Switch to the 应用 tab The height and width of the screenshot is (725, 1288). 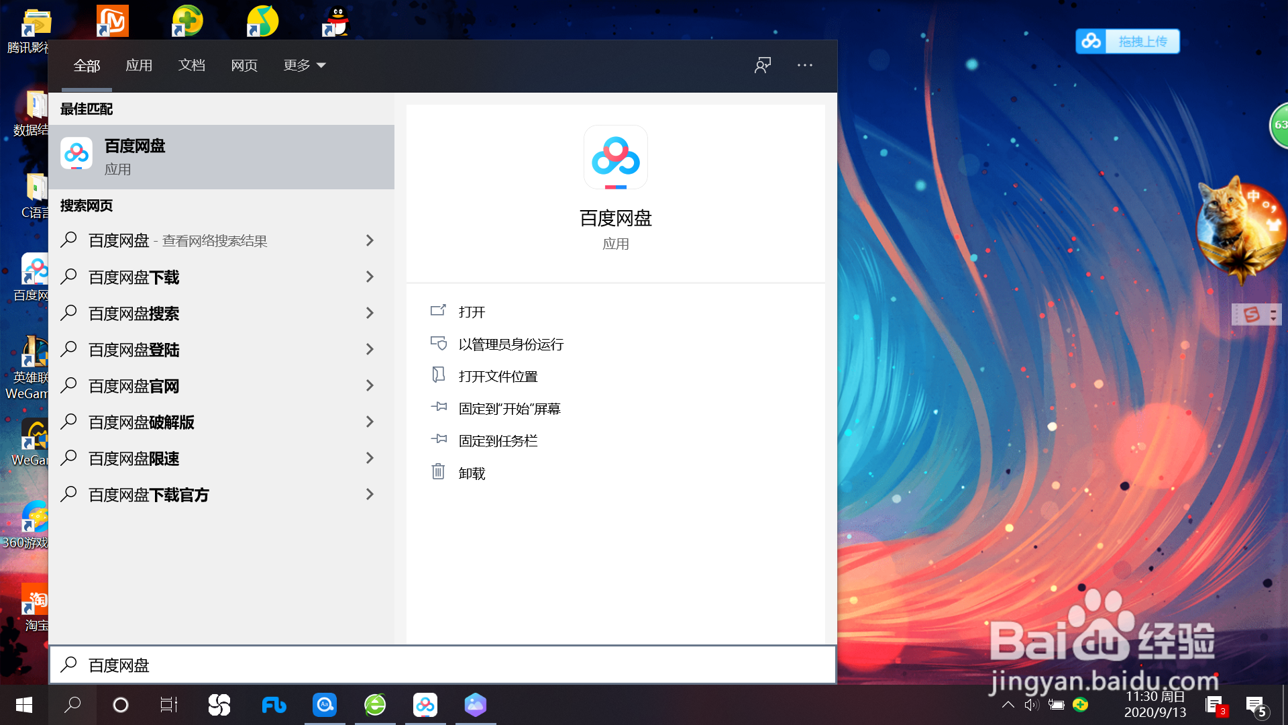click(139, 65)
